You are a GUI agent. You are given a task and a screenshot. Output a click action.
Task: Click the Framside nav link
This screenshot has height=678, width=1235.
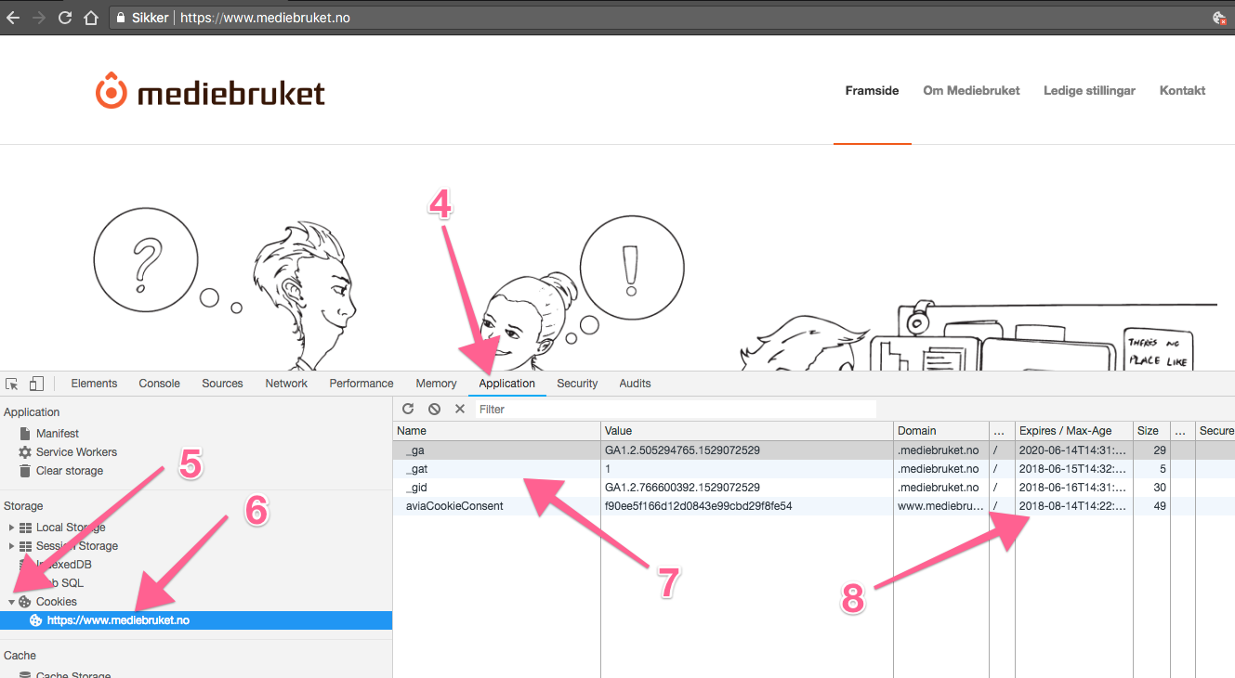(872, 91)
